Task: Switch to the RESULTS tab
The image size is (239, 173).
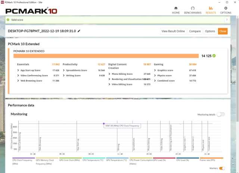Action: 211,10
